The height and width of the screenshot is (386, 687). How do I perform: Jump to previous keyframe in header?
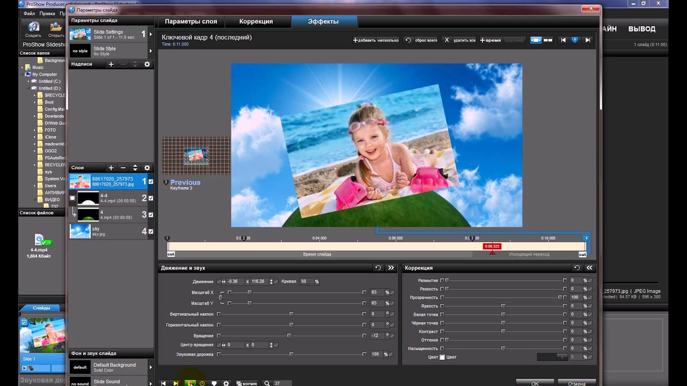563,40
